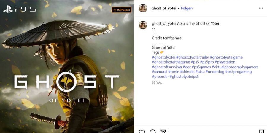Click the Ghost of Yōtei poster image
The width and height of the screenshot is (267, 133).
click(x=67, y=66)
